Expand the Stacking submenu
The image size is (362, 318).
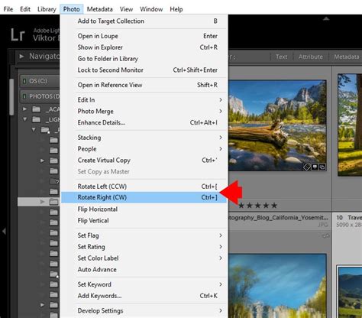(144, 138)
